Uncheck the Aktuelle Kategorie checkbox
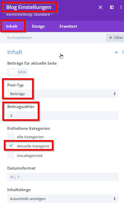124x207 pixels. tap(11, 146)
